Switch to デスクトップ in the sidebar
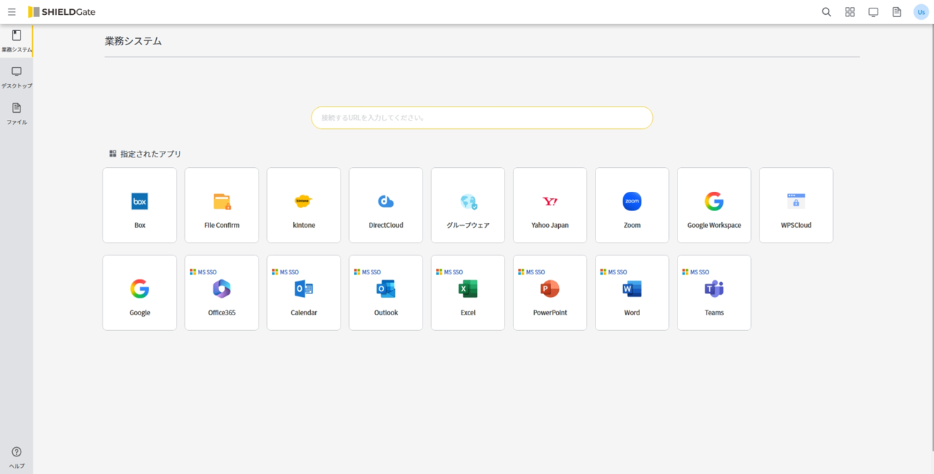This screenshot has width=934, height=474. click(16, 78)
